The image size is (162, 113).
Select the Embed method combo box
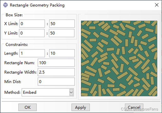46,92
